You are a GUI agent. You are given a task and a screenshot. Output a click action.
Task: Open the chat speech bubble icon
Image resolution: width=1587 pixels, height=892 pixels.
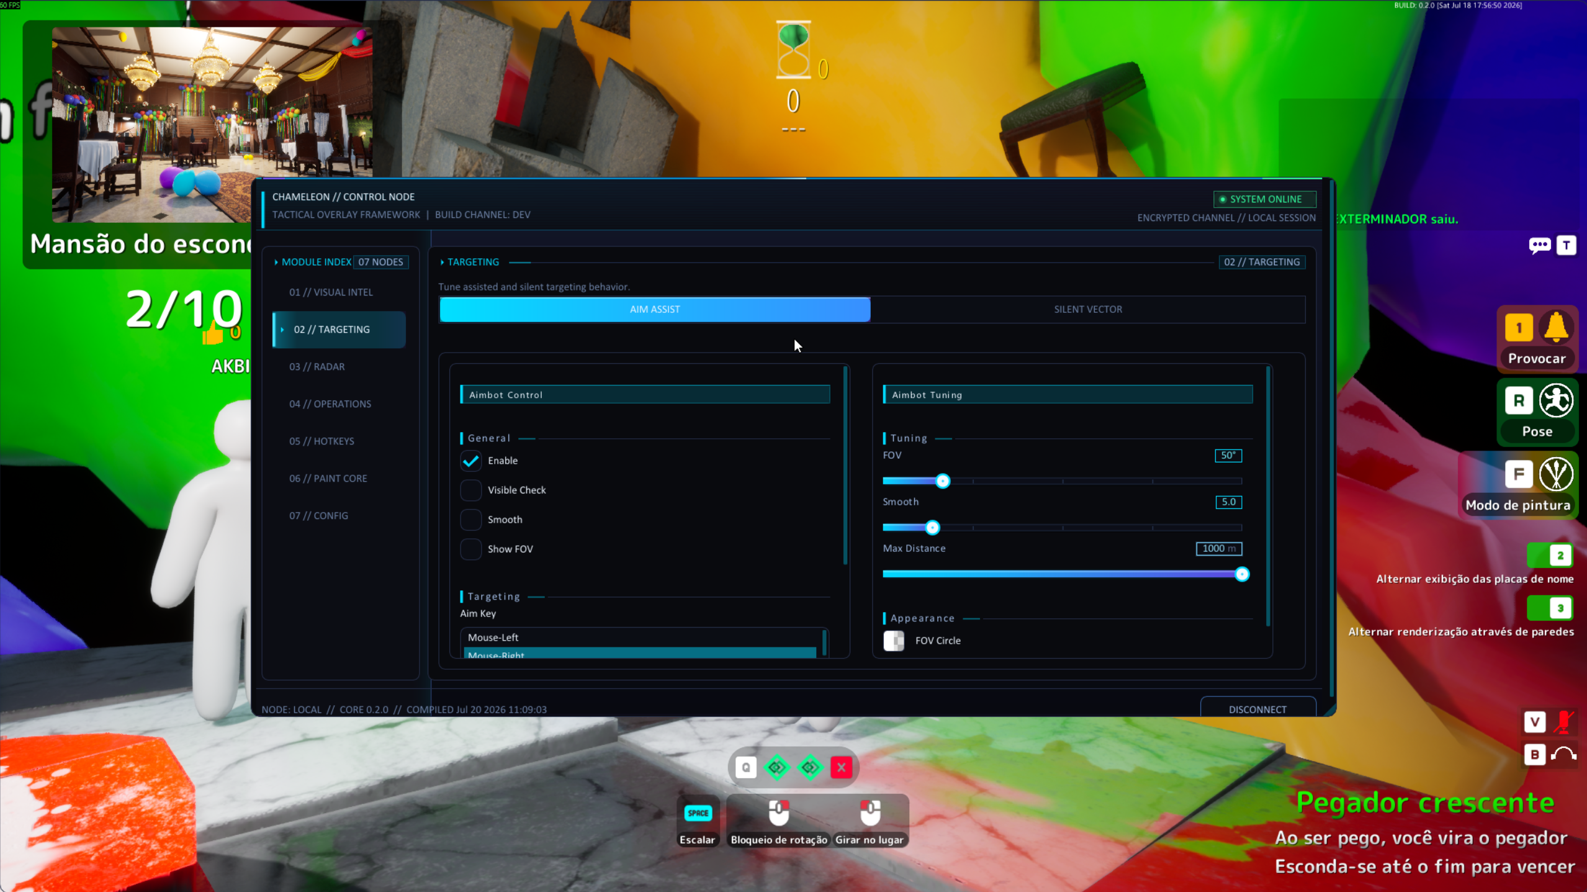(x=1539, y=245)
